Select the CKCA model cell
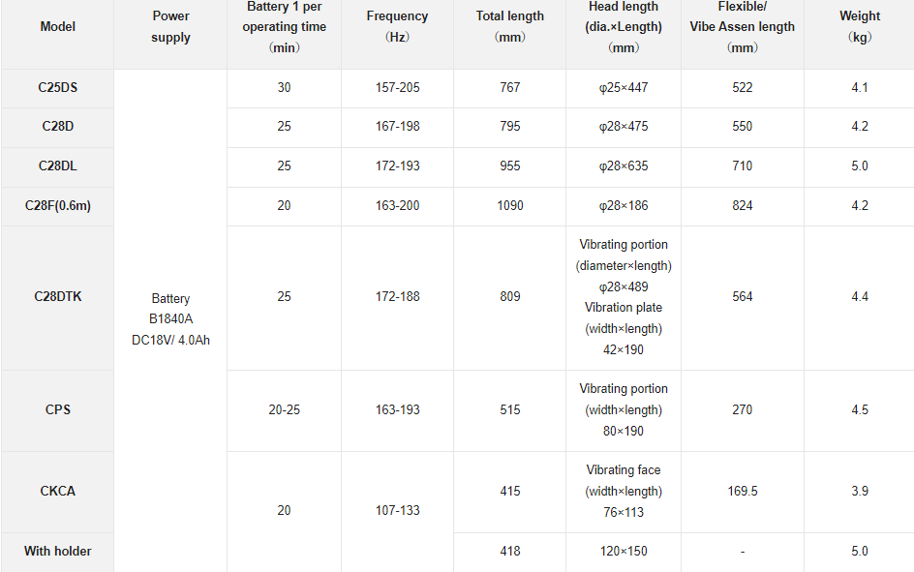This screenshot has height=572, width=914. 57,492
